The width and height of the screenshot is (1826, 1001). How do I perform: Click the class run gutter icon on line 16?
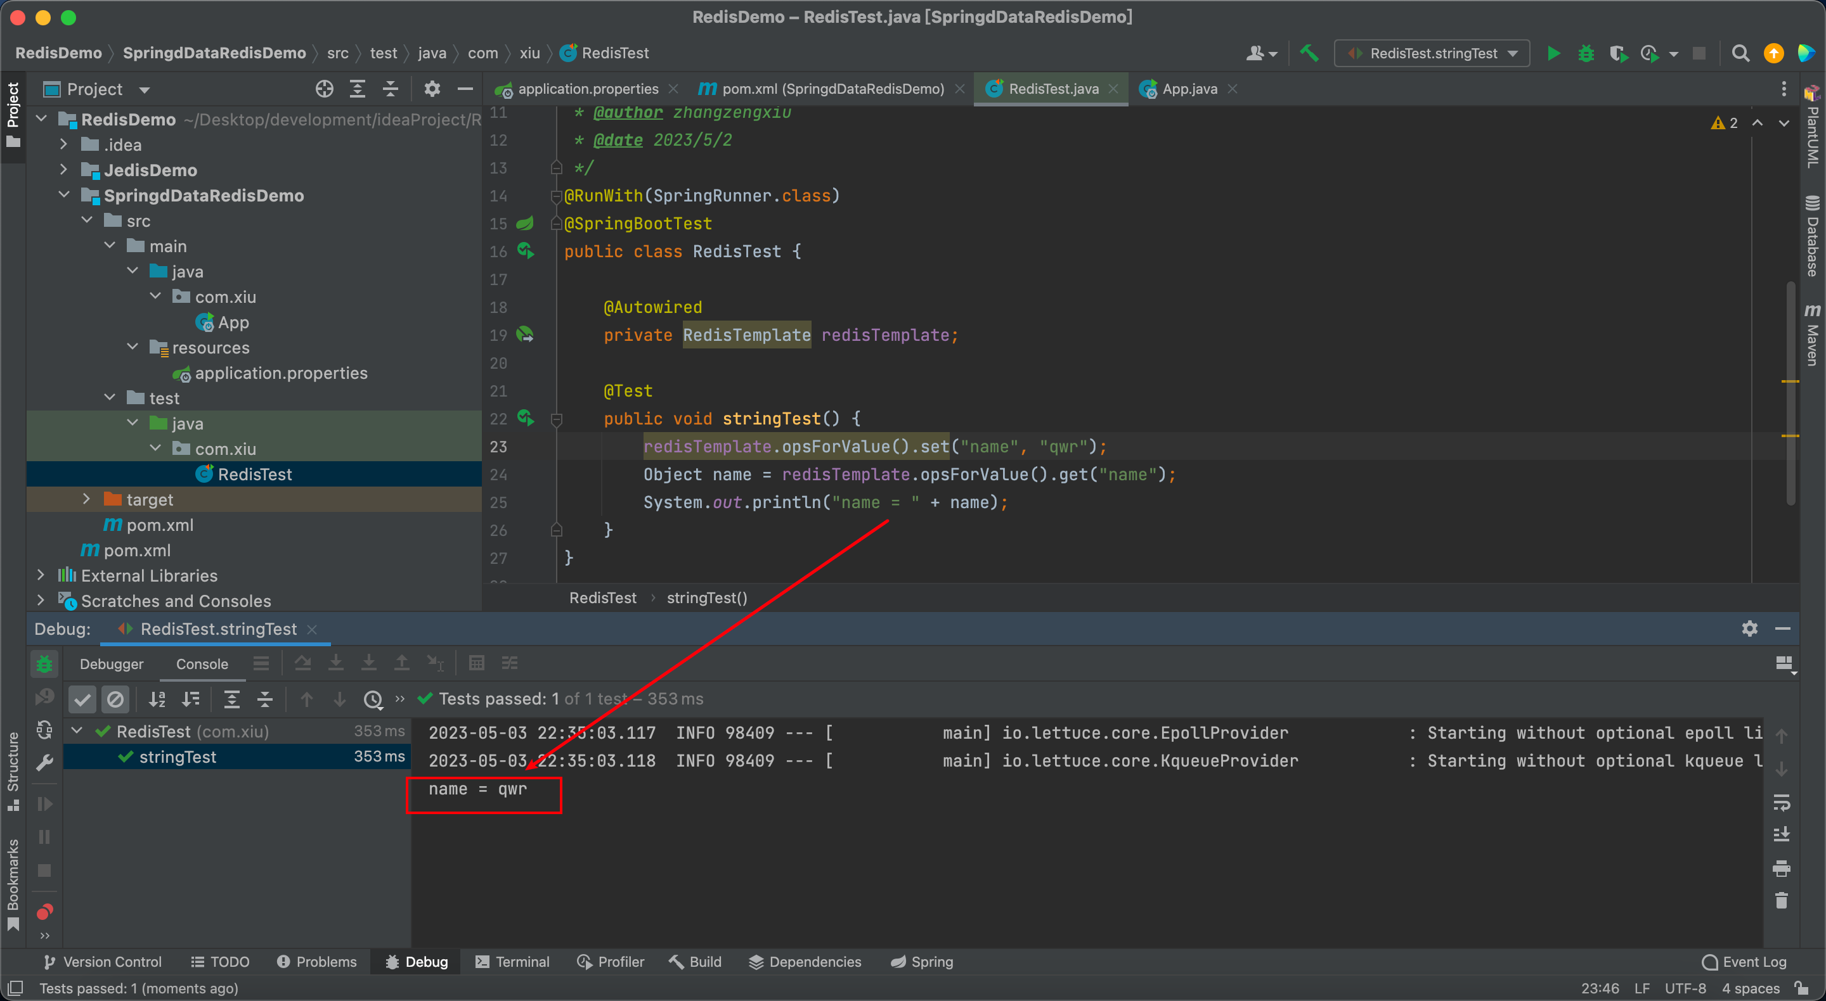pos(525,251)
